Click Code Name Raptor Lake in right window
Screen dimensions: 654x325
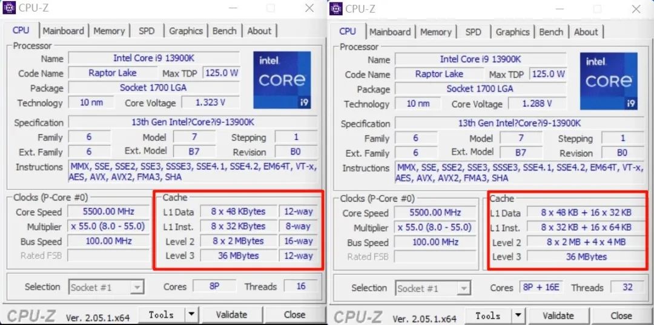(439, 74)
